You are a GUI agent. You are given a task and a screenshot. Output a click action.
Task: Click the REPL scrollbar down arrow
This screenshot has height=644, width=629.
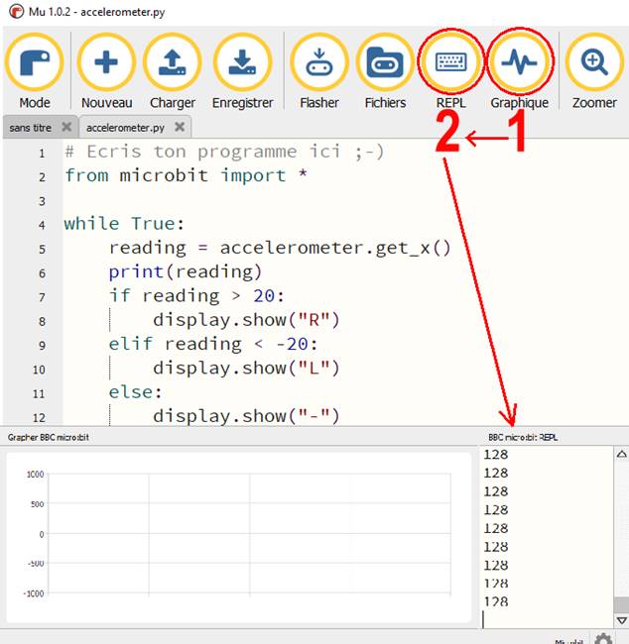tap(622, 620)
